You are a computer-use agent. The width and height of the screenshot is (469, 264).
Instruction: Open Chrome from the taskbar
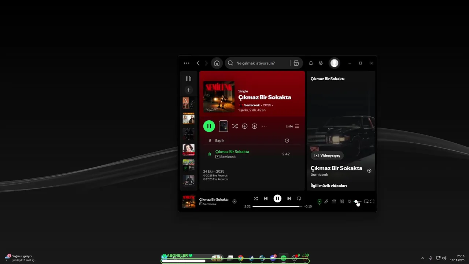pos(240,258)
